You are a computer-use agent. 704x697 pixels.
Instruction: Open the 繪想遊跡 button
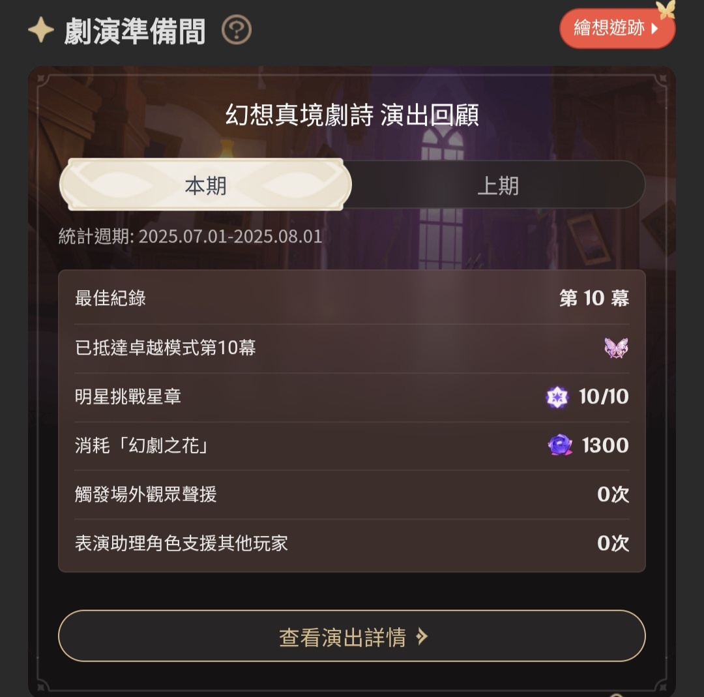tap(617, 28)
